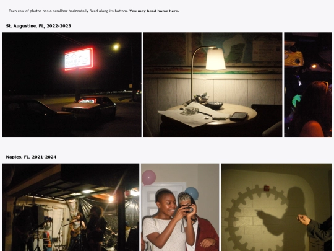This screenshot has height=251, width=334.
Task: Open the garage band performance photo
Action: tap(71, 207)
